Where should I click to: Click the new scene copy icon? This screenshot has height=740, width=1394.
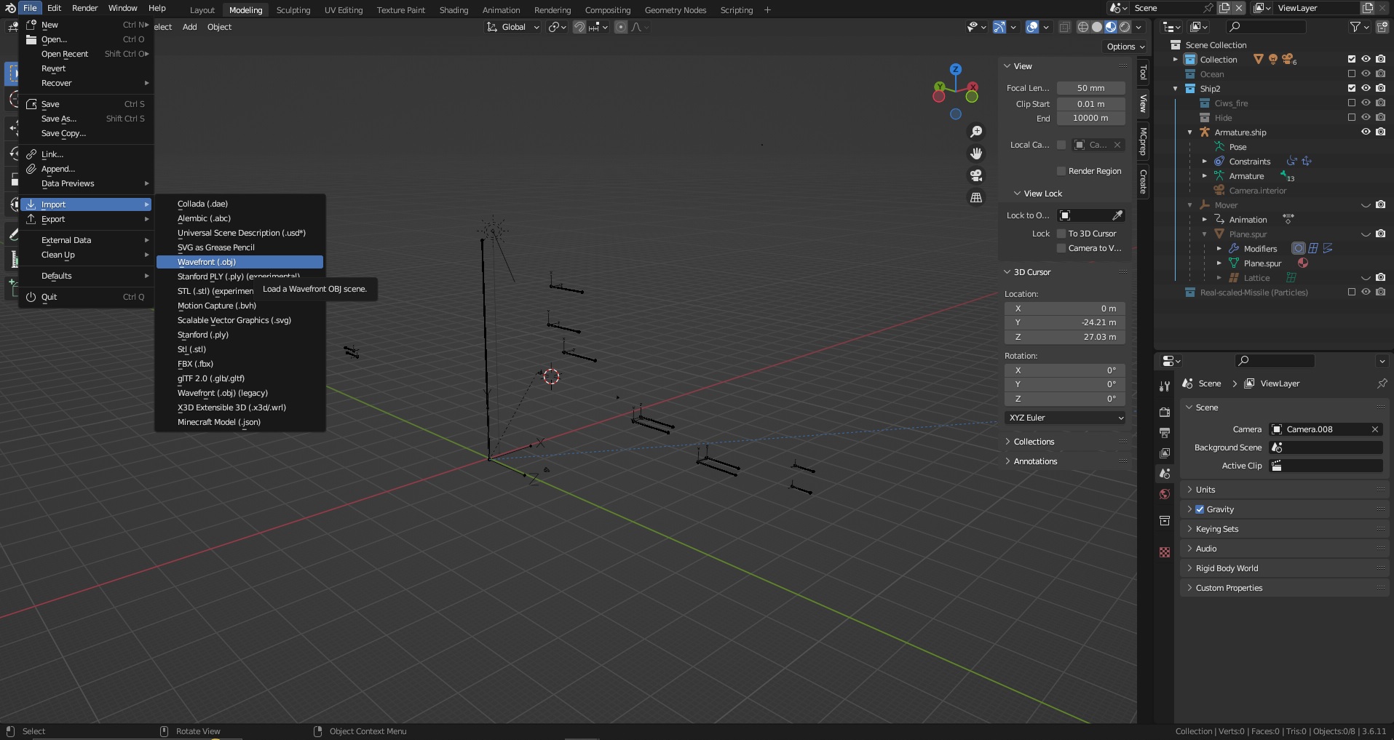click(1224, 8)
